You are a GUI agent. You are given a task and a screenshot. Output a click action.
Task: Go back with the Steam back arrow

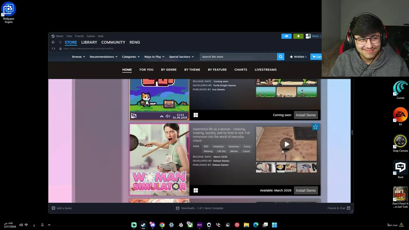coord(53,42)
